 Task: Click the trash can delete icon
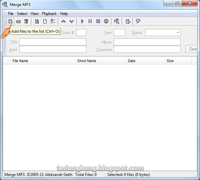(26, 21)
